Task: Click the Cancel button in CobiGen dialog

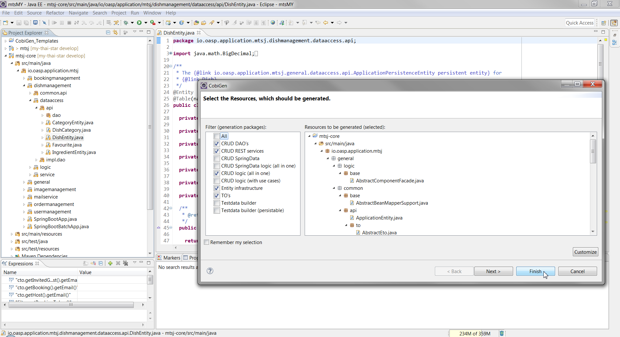Action: (577, 271)
